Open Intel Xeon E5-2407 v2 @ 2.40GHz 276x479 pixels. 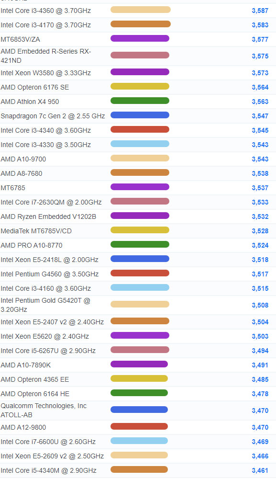pos(52,322)
